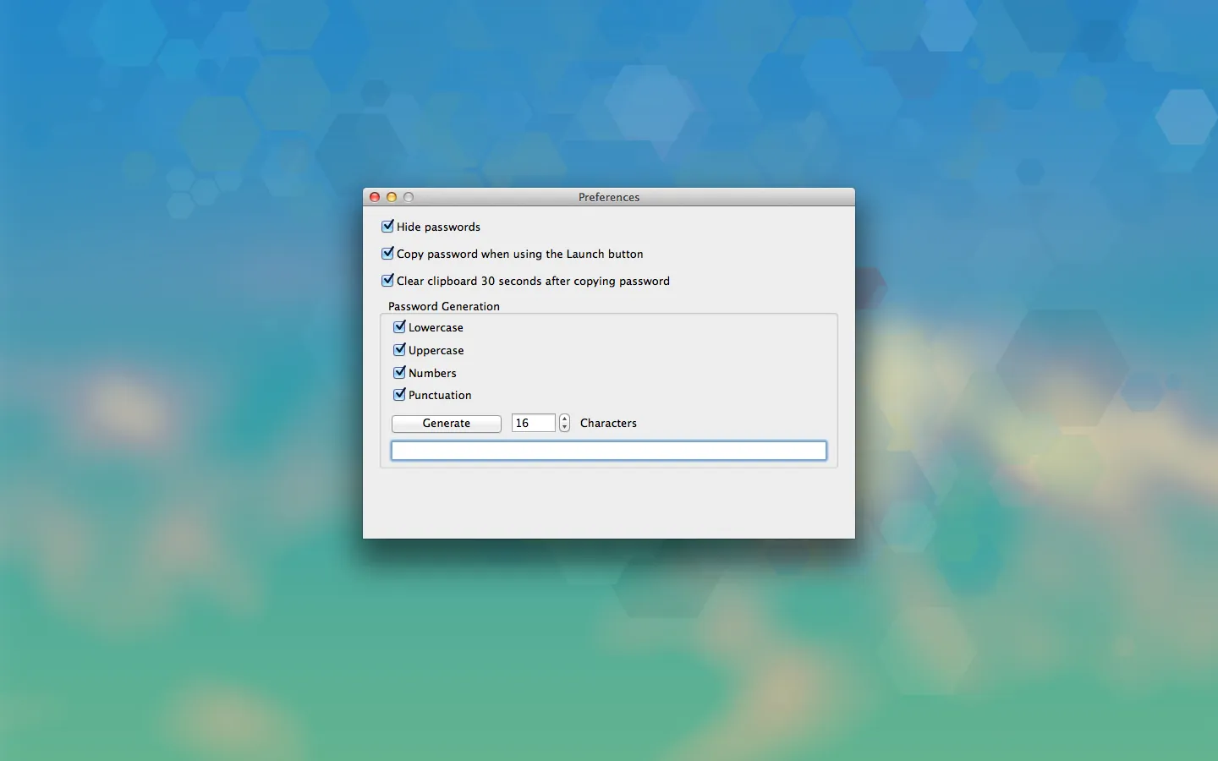Click the generated password text field
The image size is (1218, 761).
point(609,451)
